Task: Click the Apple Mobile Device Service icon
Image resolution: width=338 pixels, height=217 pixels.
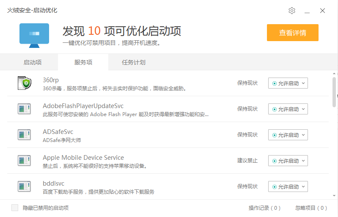Action: click(x=24, y=161)
